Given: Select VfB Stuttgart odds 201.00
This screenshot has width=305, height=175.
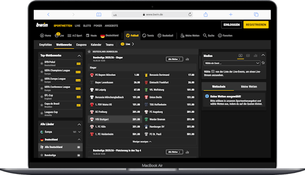Looking at the screenshot, I should [115, 119].
